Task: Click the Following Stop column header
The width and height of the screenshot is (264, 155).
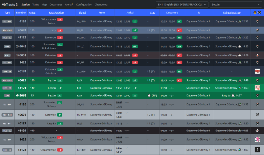Action: [x=232, y=13]
